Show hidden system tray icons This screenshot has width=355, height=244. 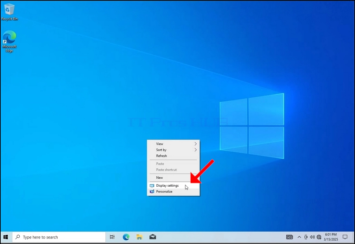299,237
